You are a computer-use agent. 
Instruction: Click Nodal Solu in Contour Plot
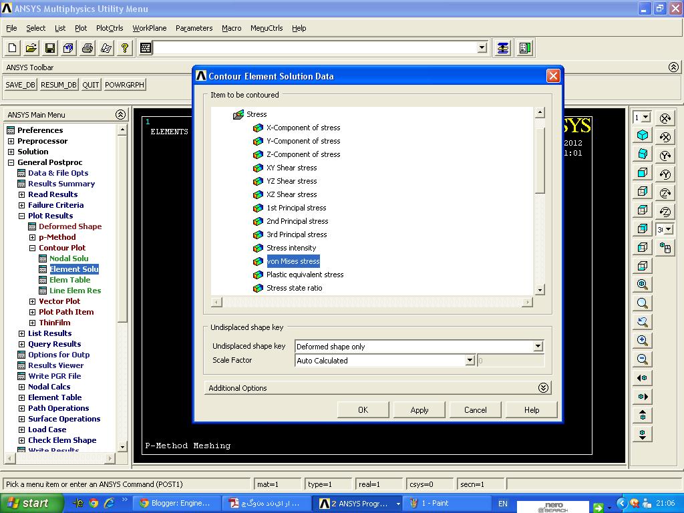69,259
